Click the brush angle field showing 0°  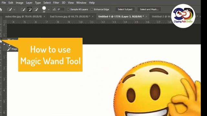click(61, 9)
